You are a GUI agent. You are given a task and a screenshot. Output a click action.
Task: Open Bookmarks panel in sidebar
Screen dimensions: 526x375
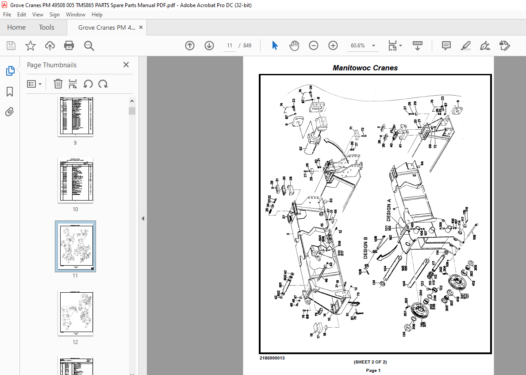pos(10,92)
